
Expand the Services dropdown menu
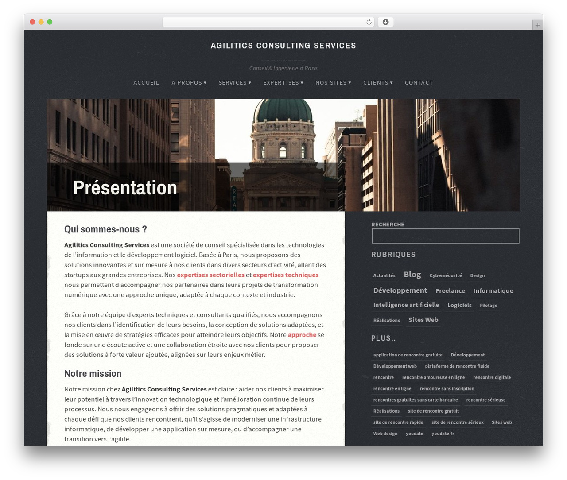235,83
